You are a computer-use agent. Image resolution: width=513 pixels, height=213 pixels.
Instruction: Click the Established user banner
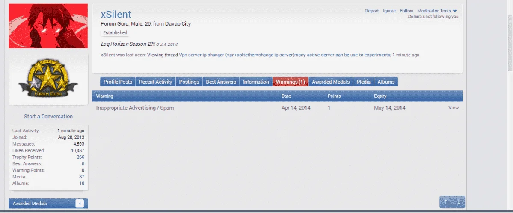(115, 32)
